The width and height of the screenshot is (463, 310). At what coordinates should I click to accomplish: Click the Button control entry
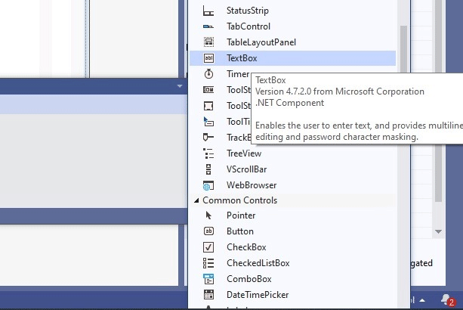point(239,231)
